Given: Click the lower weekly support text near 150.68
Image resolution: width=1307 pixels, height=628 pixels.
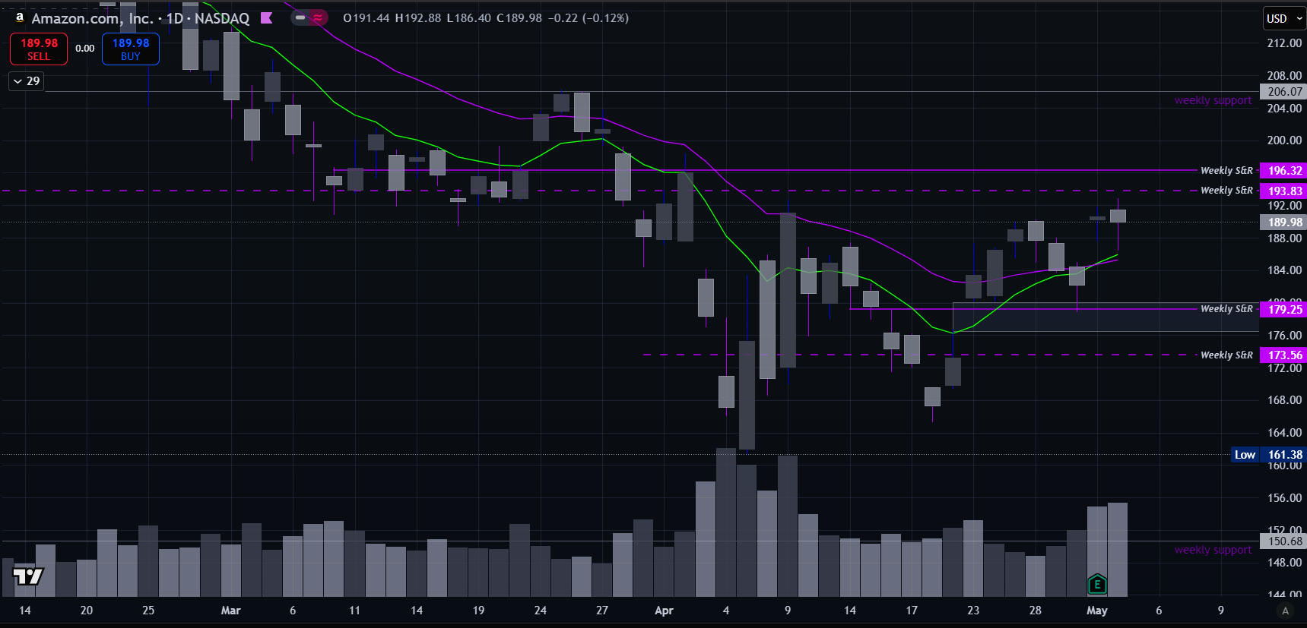Looking at the screenshot, I should [1213, 550].
